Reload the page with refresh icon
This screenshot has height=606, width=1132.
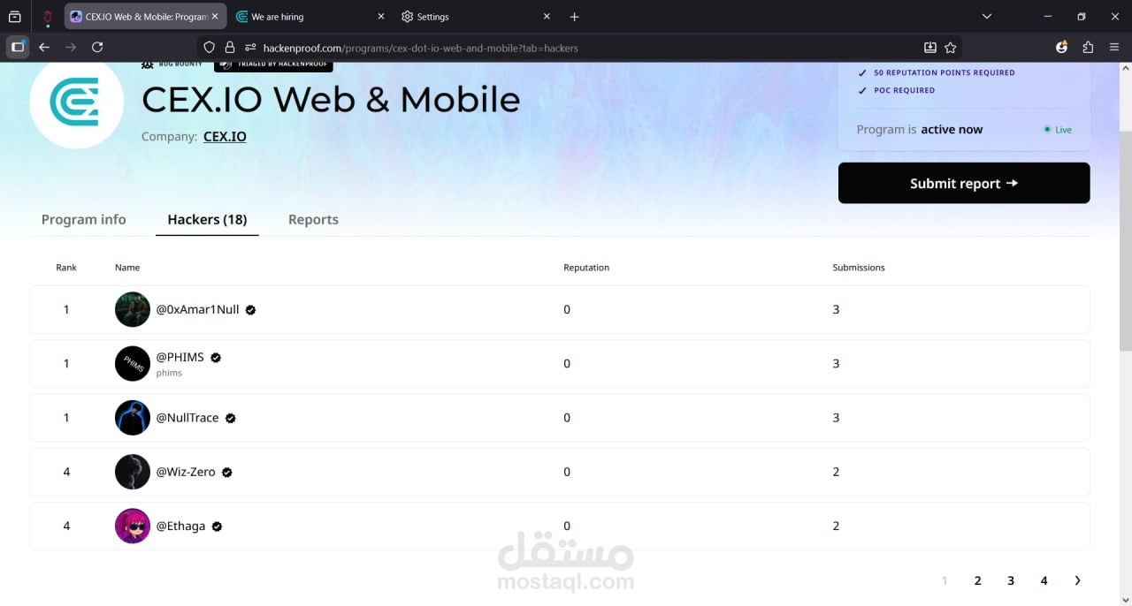(97, 47)
